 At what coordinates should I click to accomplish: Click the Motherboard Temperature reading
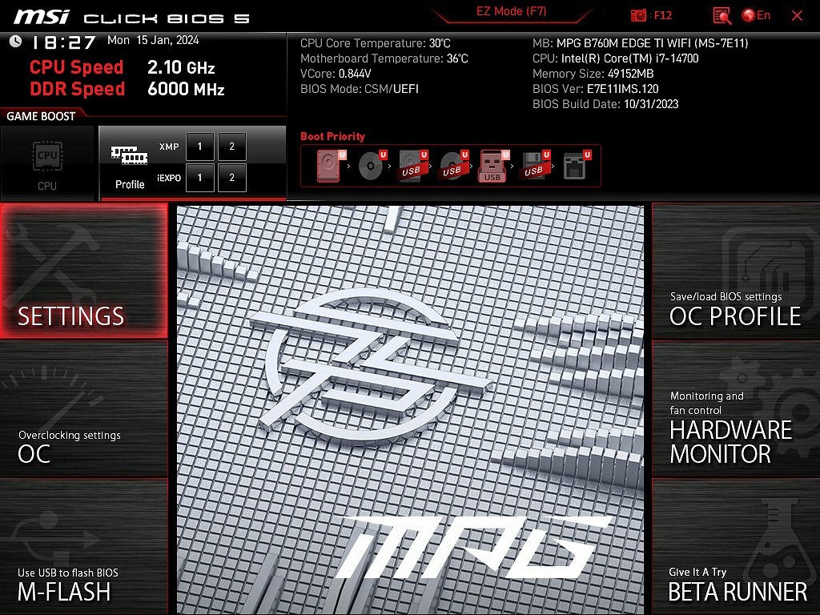(384, 58)
